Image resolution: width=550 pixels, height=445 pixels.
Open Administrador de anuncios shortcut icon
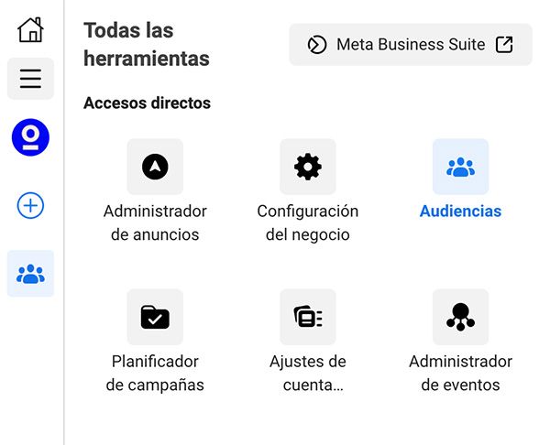155,167
